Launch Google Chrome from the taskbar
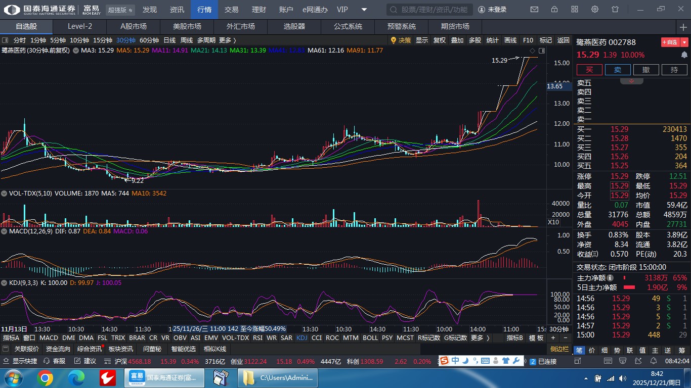The height and width of the screenshot is (388, 691). pos(45,378)
